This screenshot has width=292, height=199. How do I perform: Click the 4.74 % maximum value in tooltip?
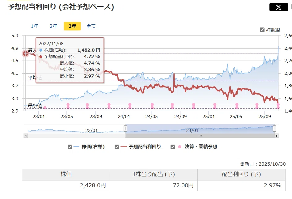(92, 63)
